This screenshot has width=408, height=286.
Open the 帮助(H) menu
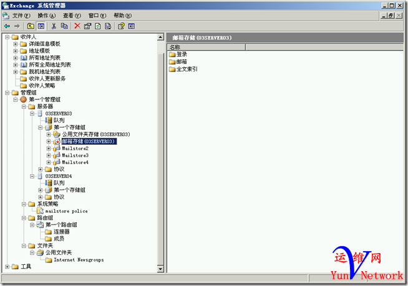(x=122, y=16)
